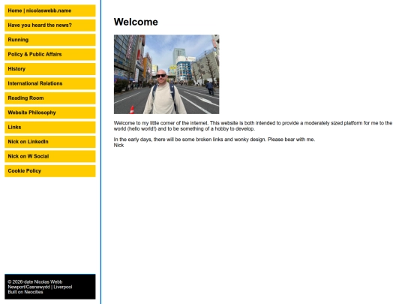This screenshot has width=405, height=304.
Task: View the Cookie Policy page
Action: point(50,171)
